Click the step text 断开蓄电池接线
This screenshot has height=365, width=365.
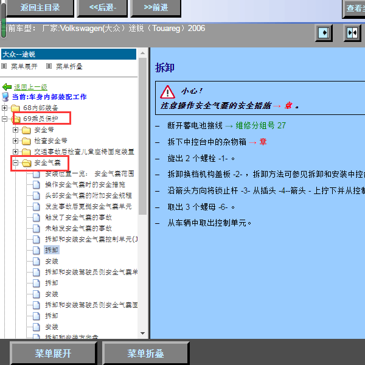click(195, 126)
